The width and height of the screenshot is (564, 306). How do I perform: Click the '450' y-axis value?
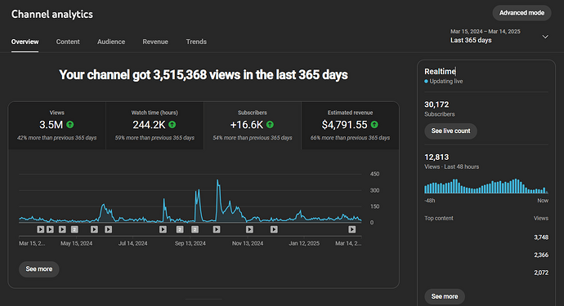[374, 174]
